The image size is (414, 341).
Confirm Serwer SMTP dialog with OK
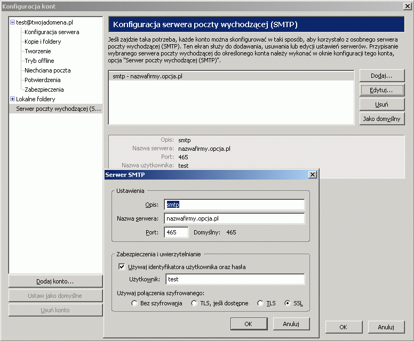click(249, 324)
